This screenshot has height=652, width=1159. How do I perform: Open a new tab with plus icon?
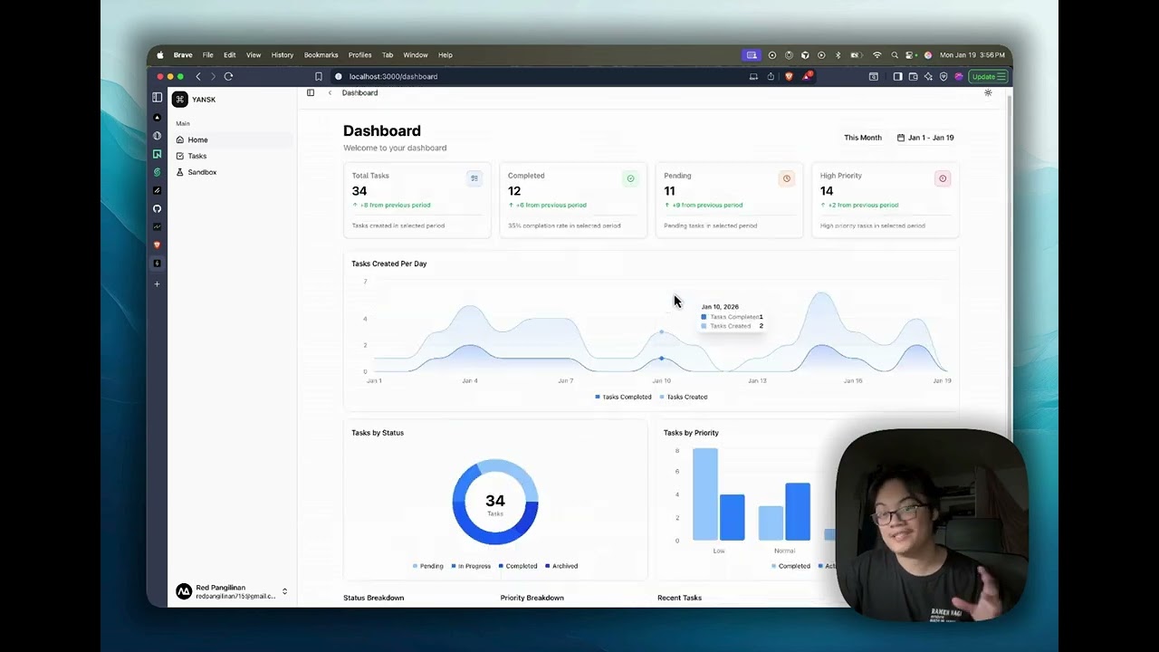157,283
